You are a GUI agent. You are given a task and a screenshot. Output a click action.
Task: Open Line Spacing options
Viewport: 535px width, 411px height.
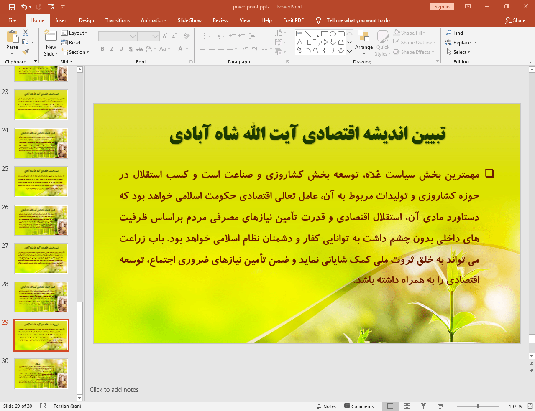253,36
